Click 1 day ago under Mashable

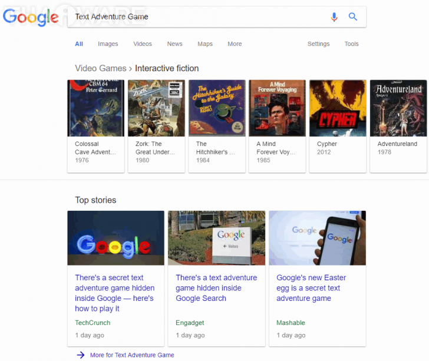(291, 335)
